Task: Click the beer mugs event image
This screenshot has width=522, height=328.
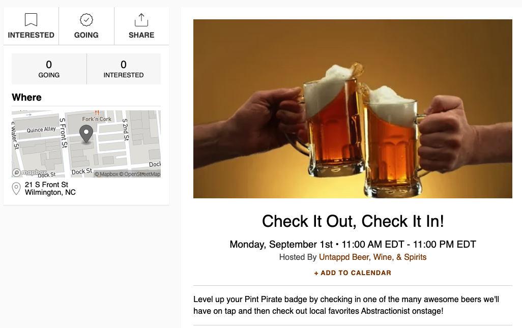Action: 353,109
